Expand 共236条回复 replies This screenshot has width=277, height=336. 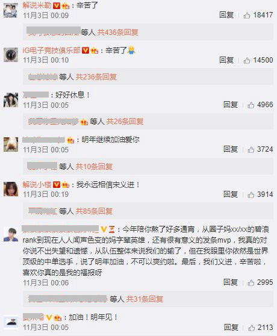96,77
